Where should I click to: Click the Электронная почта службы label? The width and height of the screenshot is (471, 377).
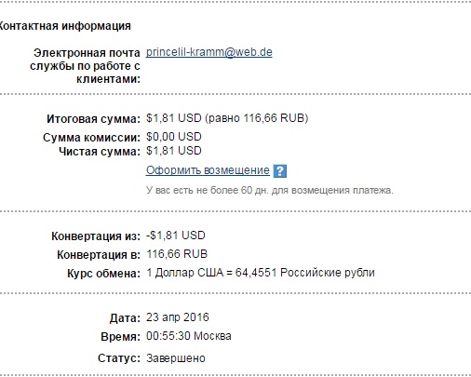pyautogui.click(x=85, y=66)
